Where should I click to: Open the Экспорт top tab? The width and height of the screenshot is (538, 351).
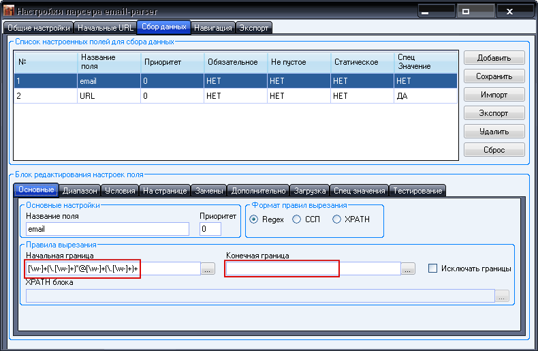pos(254,28)
